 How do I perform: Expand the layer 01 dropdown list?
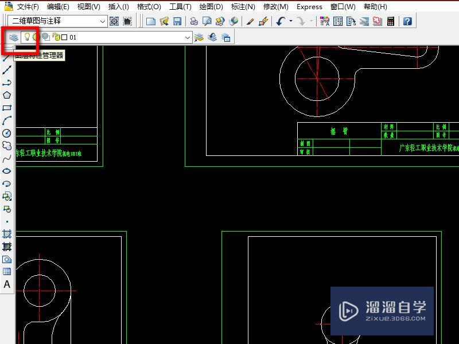tap(188, 37)
